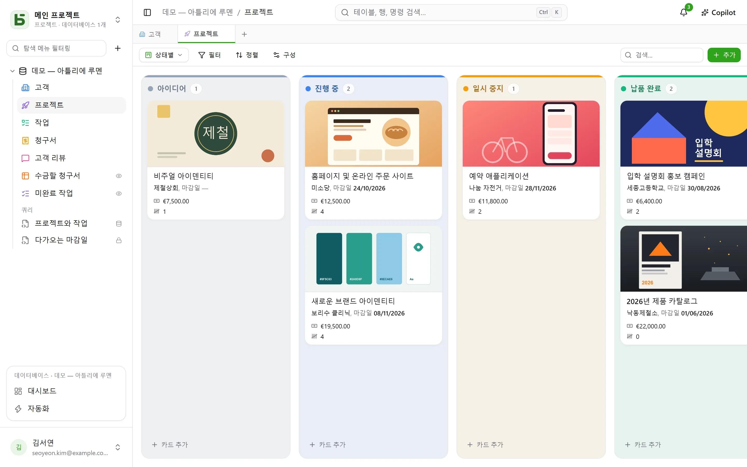Click 카드 추가 in 진행 중 column
The image size is (747, 467).
[328, 445]
